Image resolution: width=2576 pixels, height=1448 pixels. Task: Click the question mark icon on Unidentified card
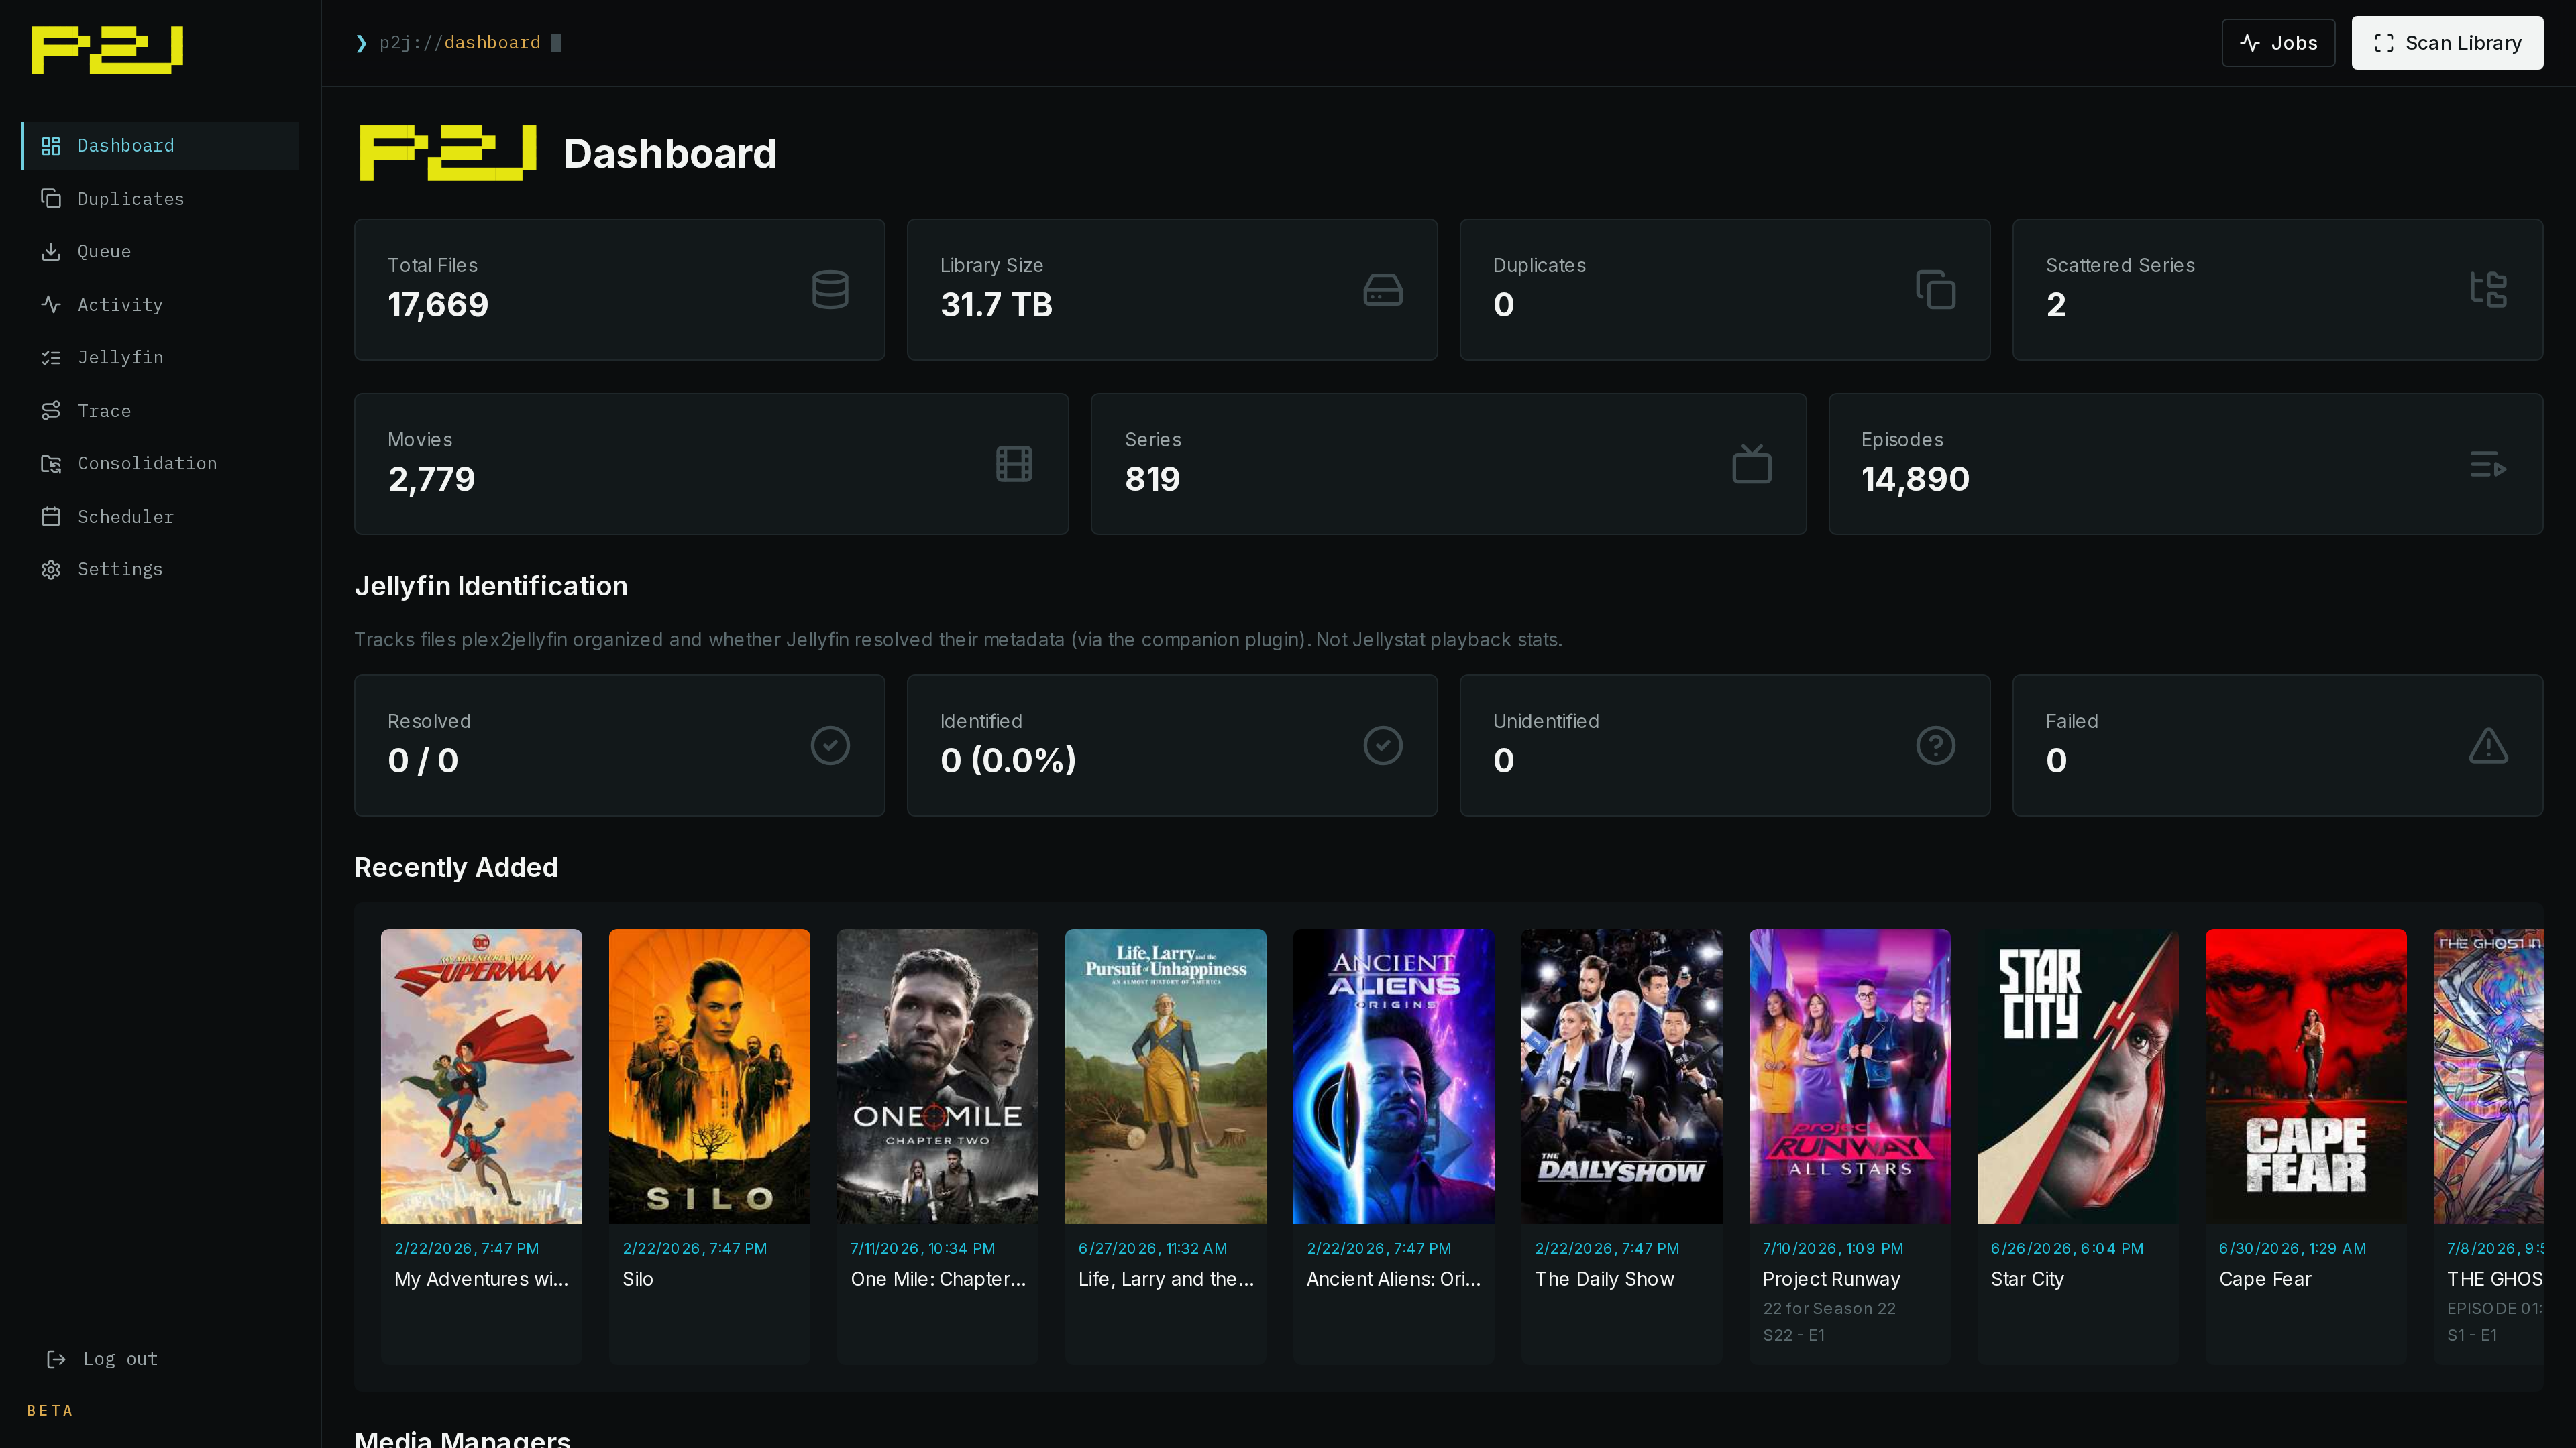pos(1936,745)
